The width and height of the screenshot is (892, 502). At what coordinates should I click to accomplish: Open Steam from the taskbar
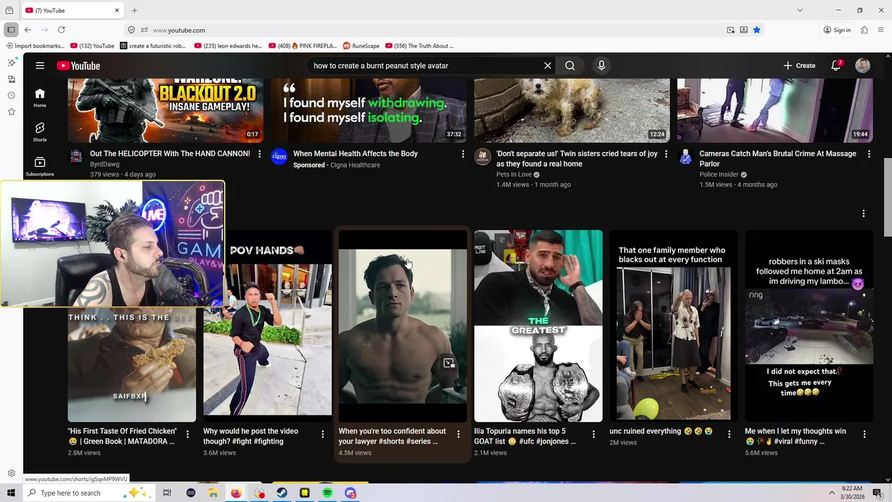point(282,493)
